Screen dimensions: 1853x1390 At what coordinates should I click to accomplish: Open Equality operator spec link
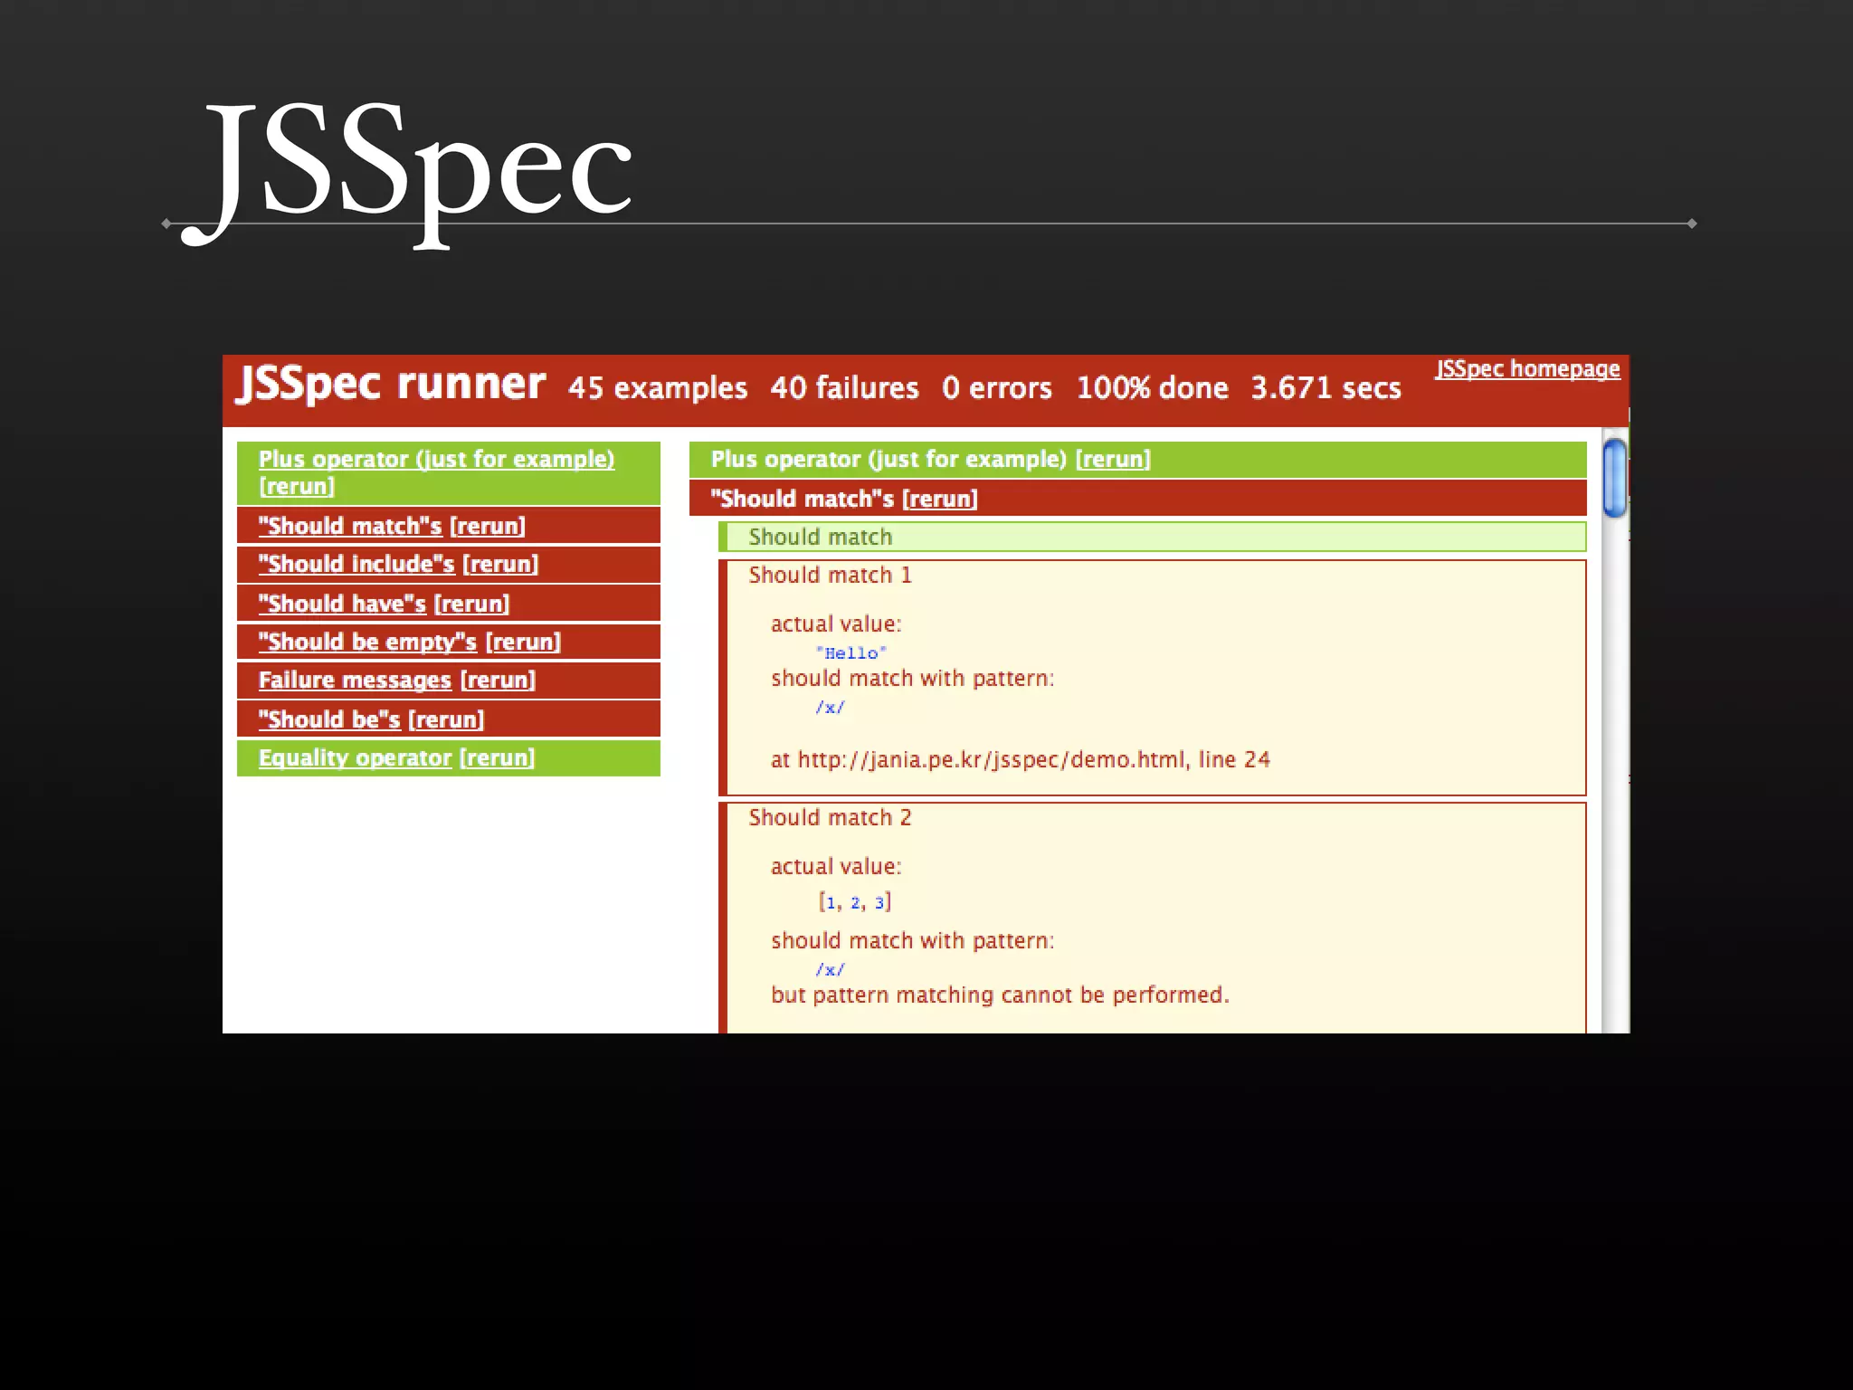point(355,757)
